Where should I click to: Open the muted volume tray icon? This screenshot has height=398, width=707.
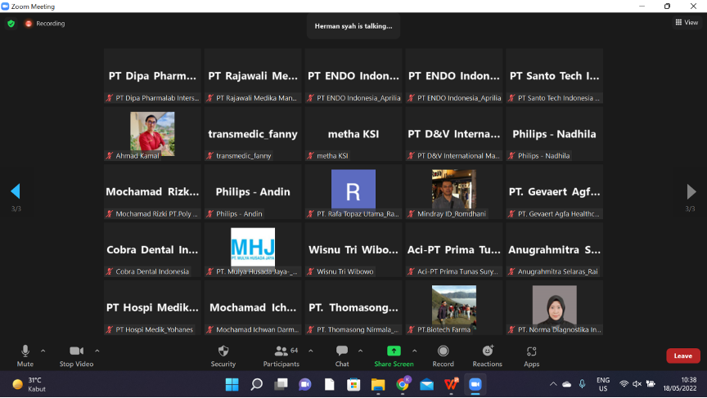(637, 384)
